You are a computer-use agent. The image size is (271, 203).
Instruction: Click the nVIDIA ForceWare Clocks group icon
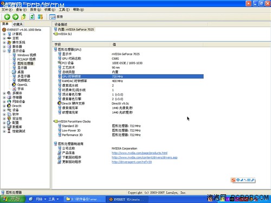coord(55,121)
